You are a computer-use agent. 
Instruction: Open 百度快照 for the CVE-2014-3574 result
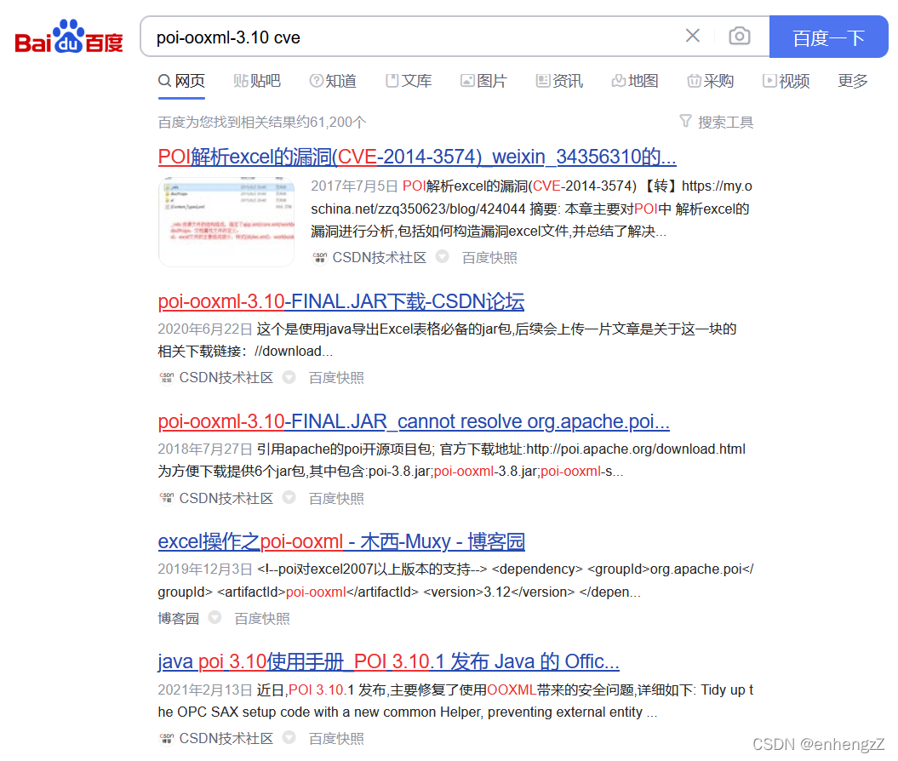click(x=489, y=258)
